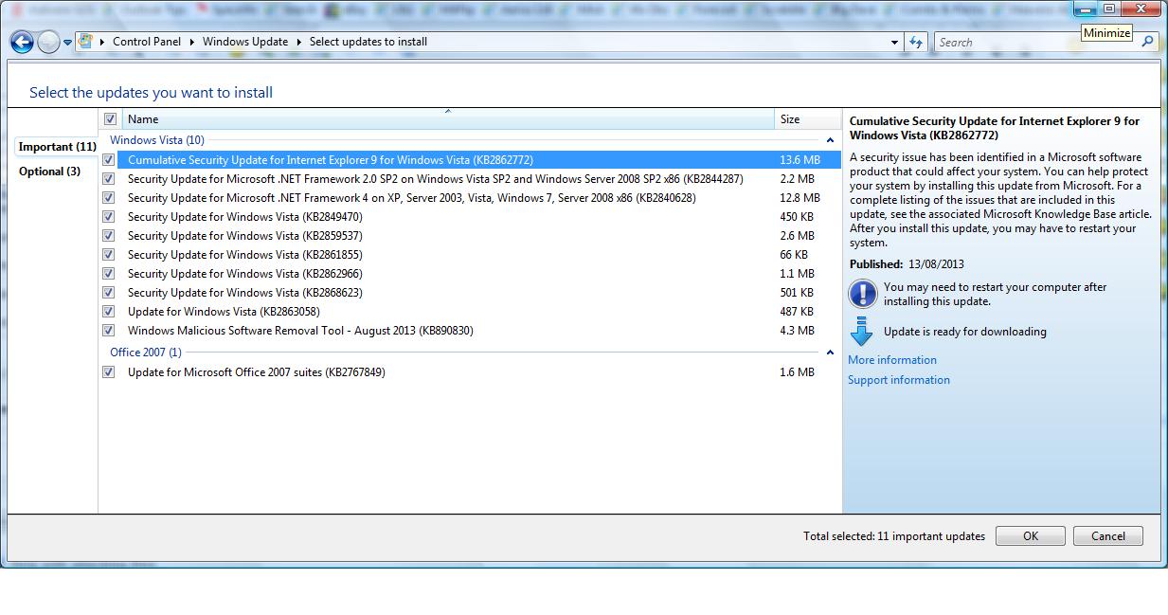The width and height of the screenshot is (1168, 615).
Task: Uncheck Security Update KB2868623
Action: tap(108, 293)
